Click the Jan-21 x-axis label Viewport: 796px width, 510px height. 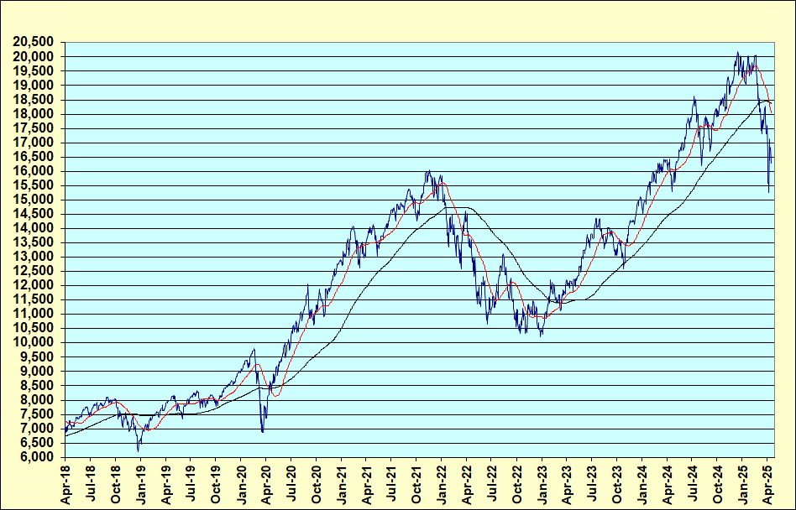click(x=342, y=485)
